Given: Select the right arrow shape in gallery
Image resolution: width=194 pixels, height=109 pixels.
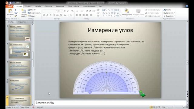Looking at the screenshot, I should 112,13.
